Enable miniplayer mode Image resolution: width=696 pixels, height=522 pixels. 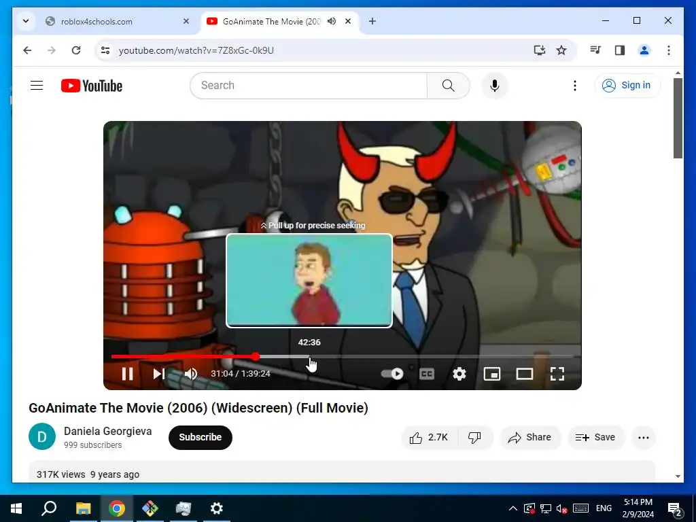click(x=492, y=374)
